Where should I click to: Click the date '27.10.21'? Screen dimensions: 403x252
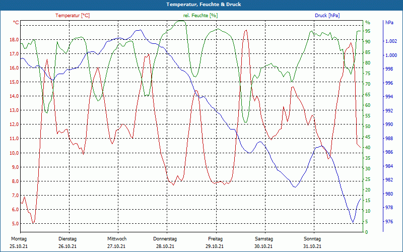[x=116, y=246]
